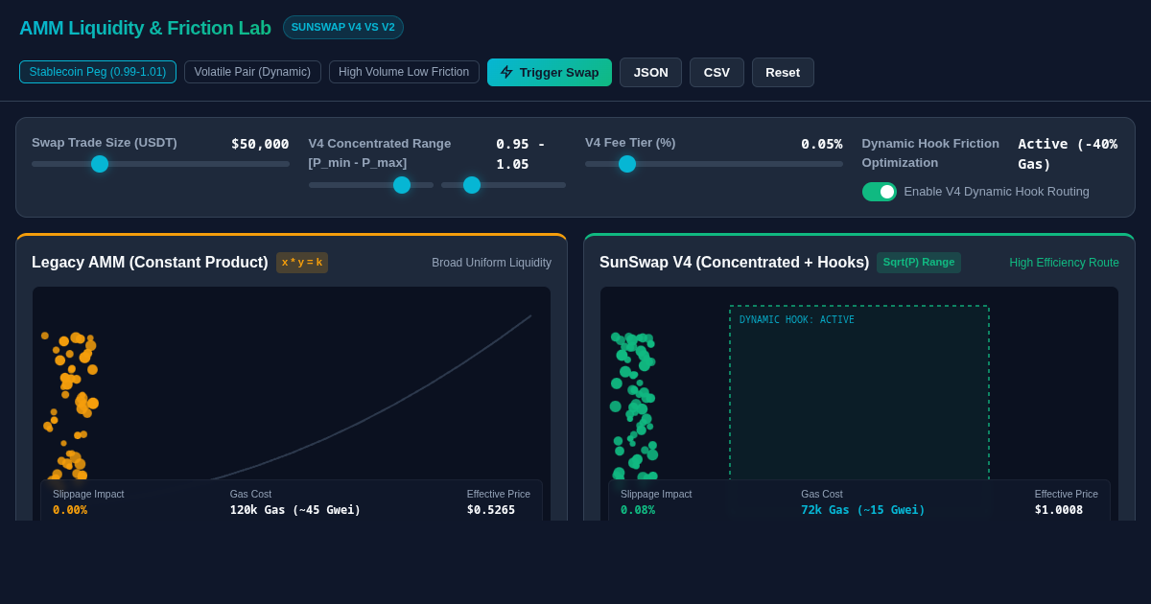Click the Broad Uniform Liquidity label
This screenshot has width=1151, height=604.
(x=491, y=263)
